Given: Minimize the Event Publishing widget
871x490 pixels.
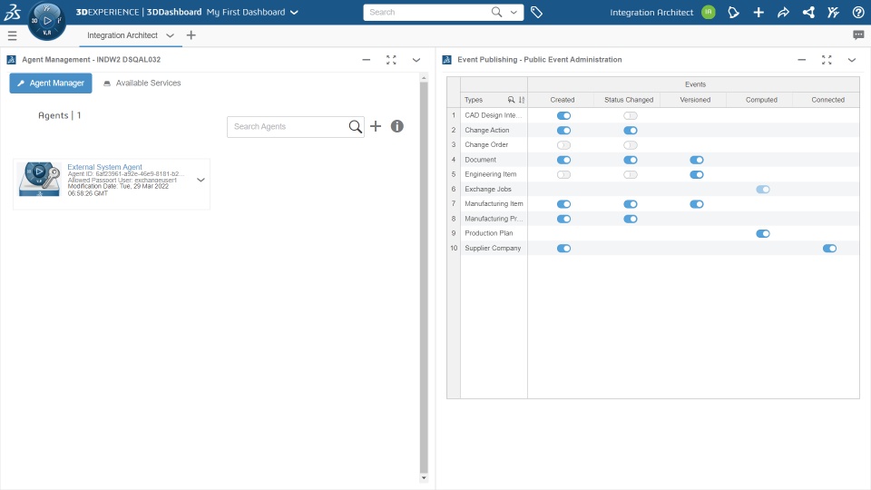Looking at the screenshot, I should tap(801, 60).
